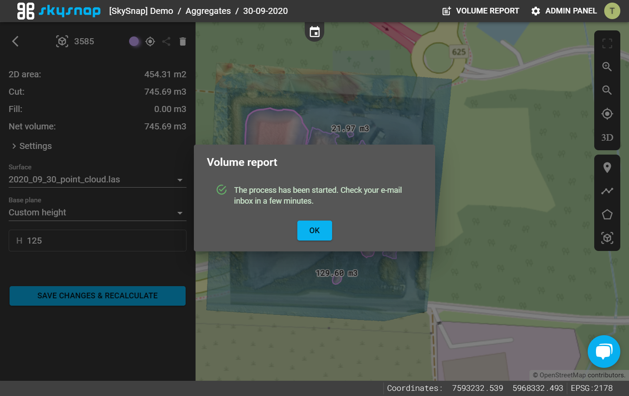The height and width of the screenshot is (396, 629).
Task: Expand the Settings section
Action: pyautogui.click(x=32, y=146)
